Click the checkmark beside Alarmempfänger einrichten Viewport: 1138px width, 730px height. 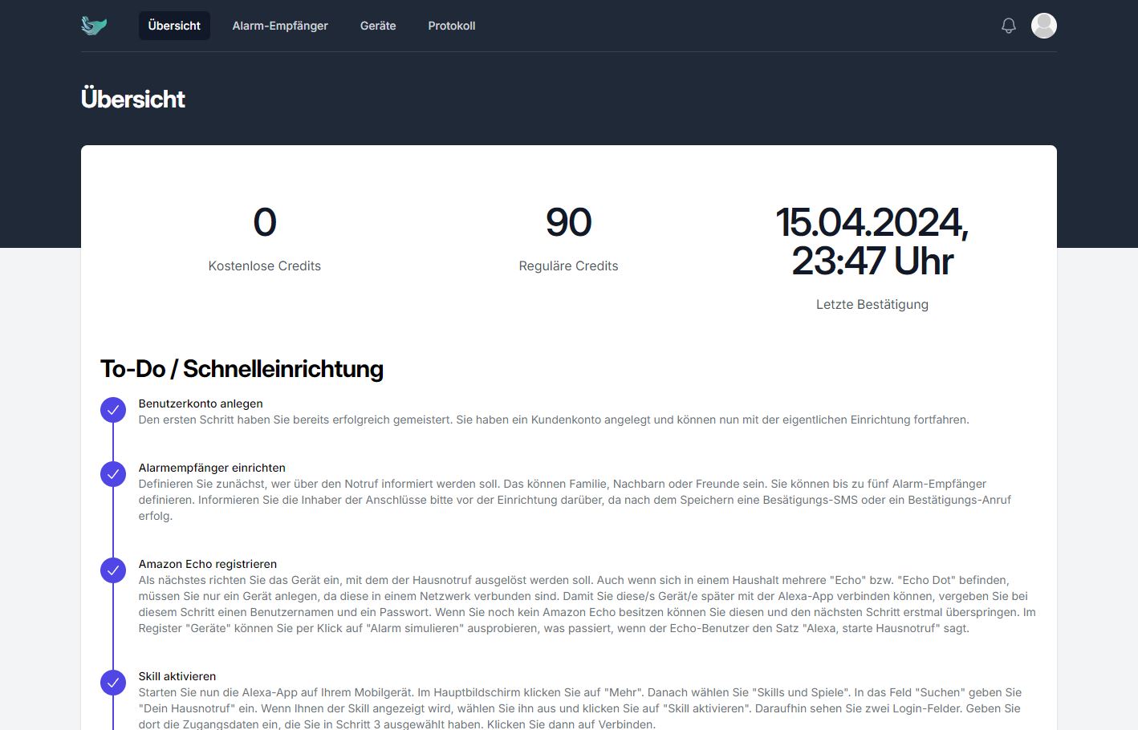pyautogui.click(x=113, y=474)
